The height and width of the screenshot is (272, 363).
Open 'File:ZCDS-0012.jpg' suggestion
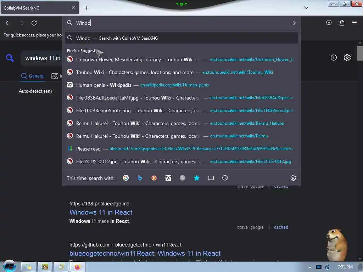(181, 161)
